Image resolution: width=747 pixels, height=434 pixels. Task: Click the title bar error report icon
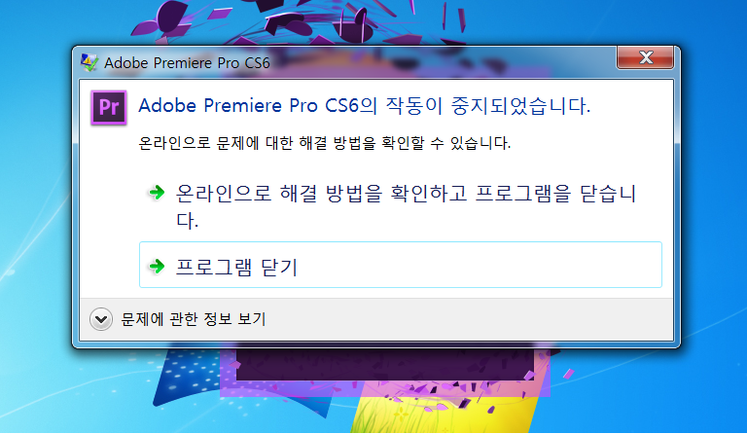89,62
